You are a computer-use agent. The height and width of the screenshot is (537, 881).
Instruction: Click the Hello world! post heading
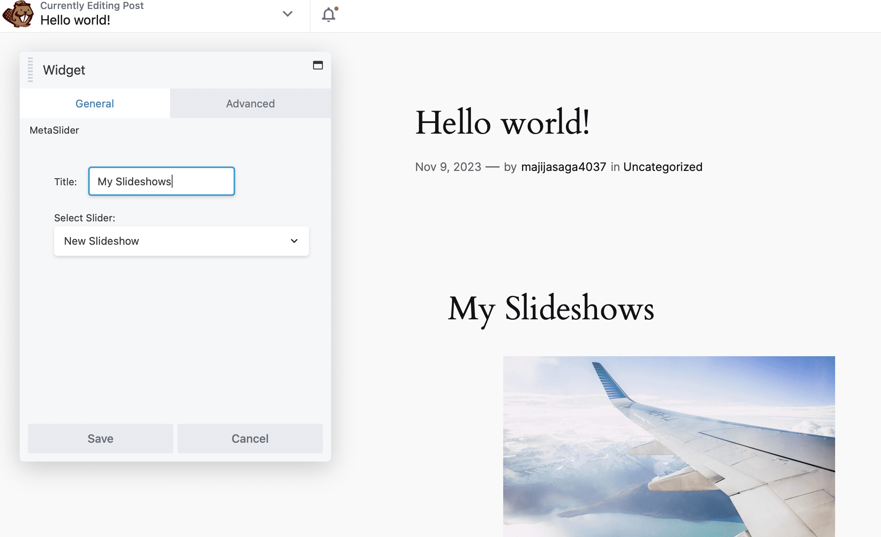coord(502,122)
